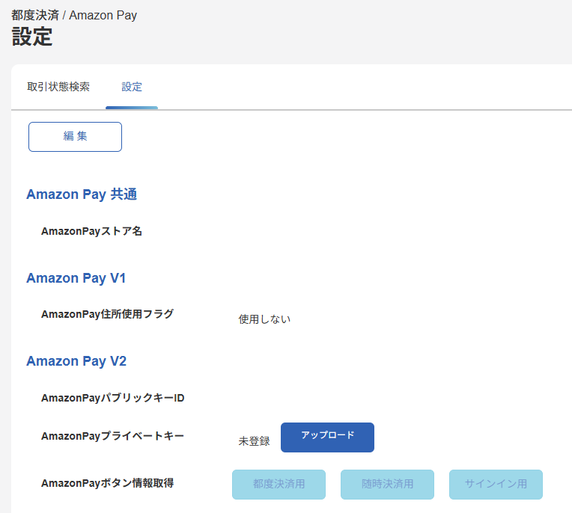572x513 pixels.
Task: Click 都度決済 in the breadcrumb
Action: pyautogui.click(x=35, y=15)
